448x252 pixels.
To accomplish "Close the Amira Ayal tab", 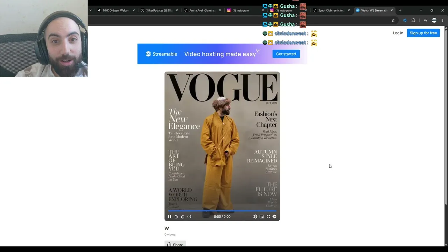I will pyautogui.click(x=220, y=10).
